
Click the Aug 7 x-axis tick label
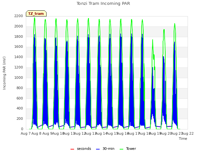26,133
